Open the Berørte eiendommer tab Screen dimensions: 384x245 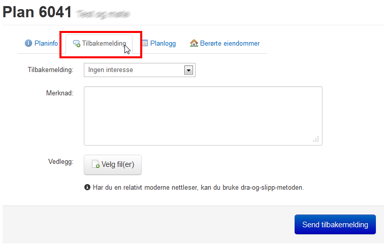click(229, 44)
